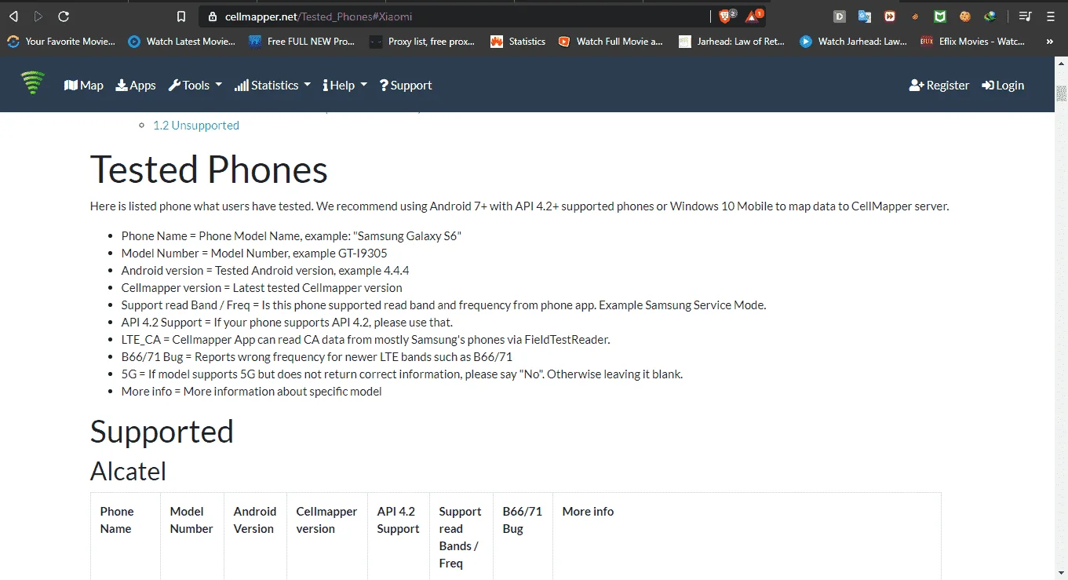
Task: Open the site lock security icon
Action: 211,16
